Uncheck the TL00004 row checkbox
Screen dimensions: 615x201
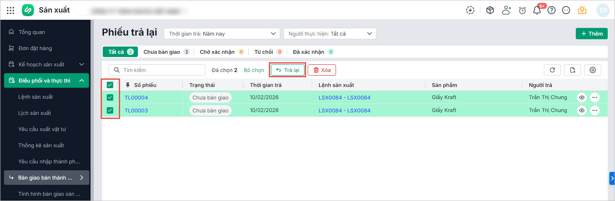(110, 97)
